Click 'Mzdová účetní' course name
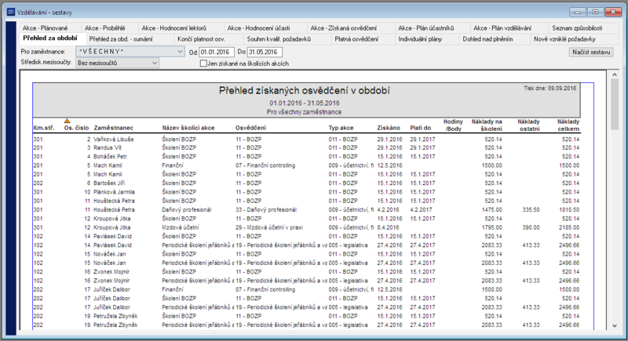 [181, 227]
